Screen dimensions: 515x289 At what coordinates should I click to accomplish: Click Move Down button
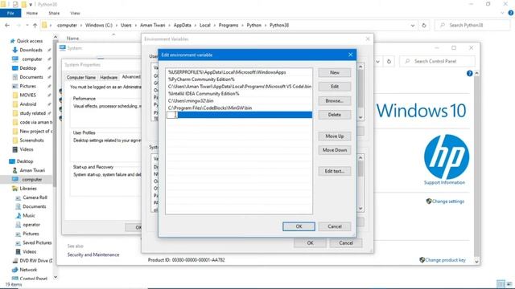pos(335,150)
